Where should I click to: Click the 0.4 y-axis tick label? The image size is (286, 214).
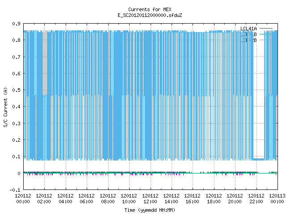click(16, 107)
